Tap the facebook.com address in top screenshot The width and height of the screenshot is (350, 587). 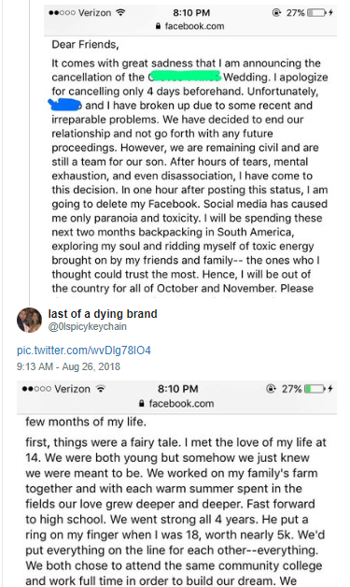click(x=194, y=26)
